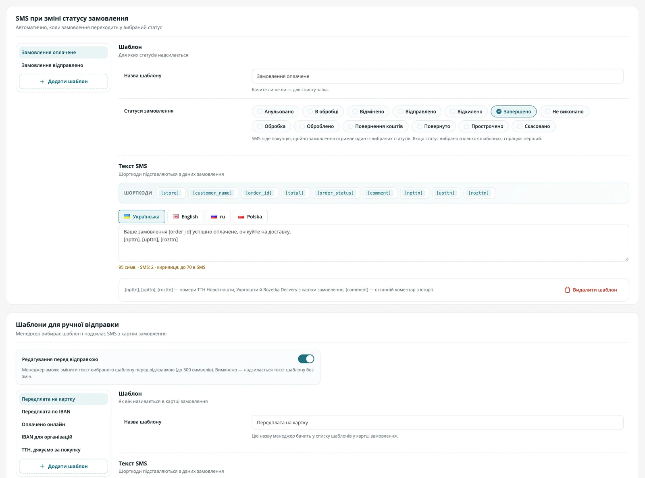Enable the Прострочено status
The height and width of the screenshot is (478, 645).
pyautogui.click(x=484, y=126)
